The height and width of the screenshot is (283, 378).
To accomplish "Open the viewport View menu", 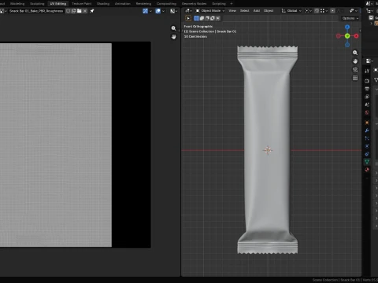I will pos(232,11).
